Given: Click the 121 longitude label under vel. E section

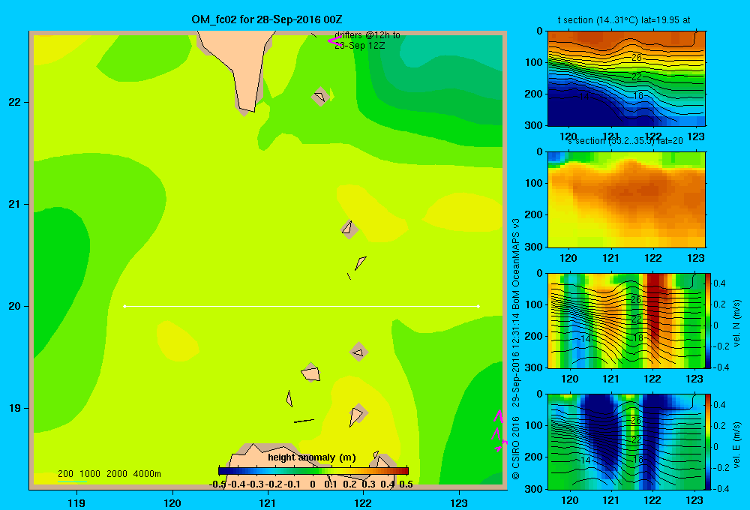Looking at the screenshot, I should click(610, 500).
